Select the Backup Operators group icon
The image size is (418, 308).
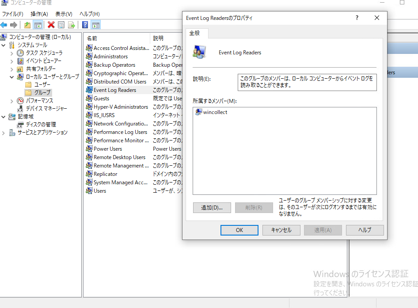click(89, 65)
